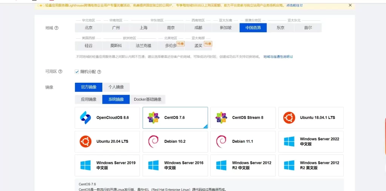This screenshot has height=191, width=386.
Task: Click the Debian 10.2 swirl icon
Action: coord(153,141)
